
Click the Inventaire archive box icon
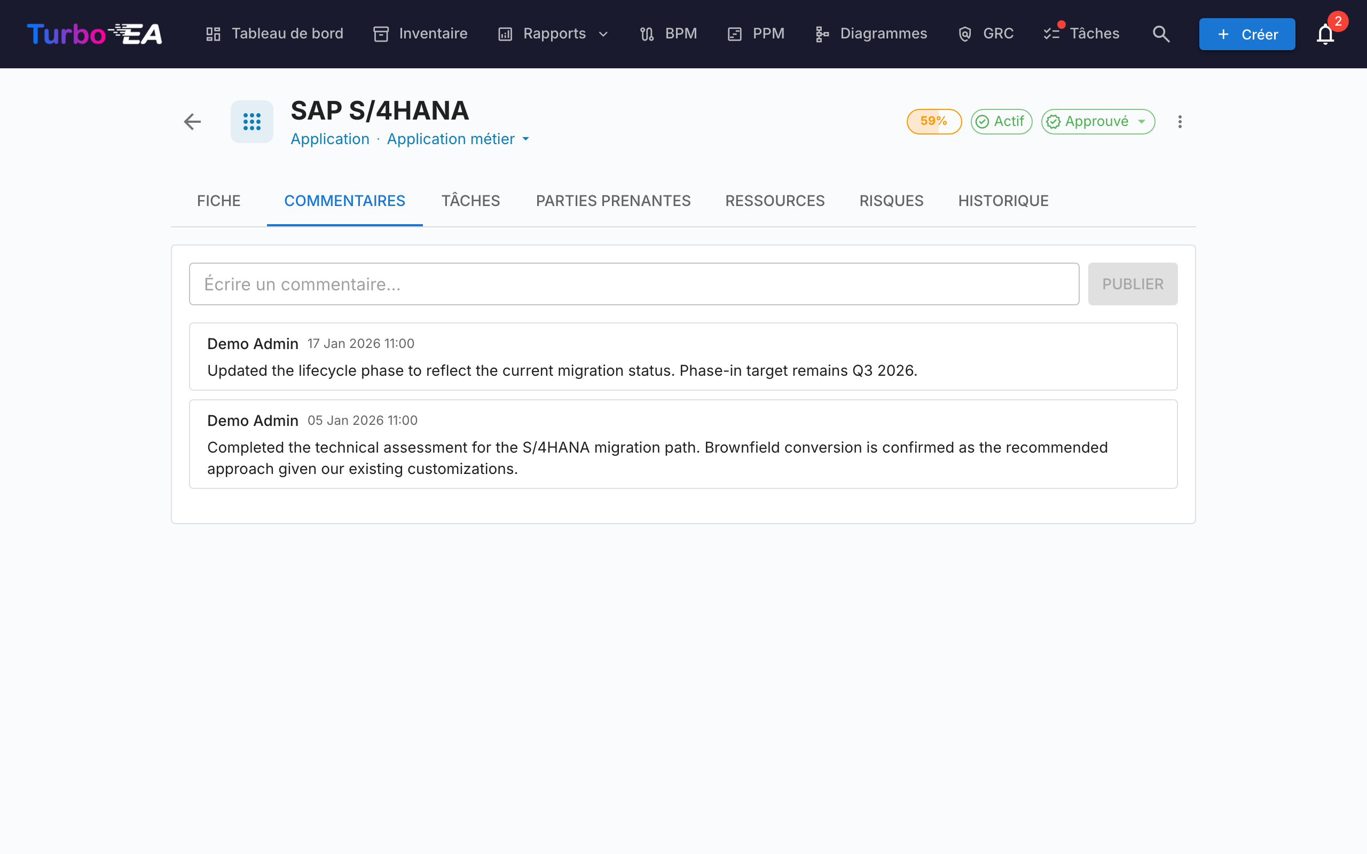381,34
